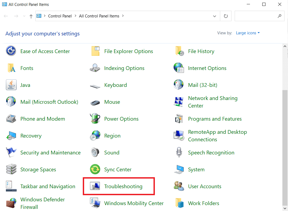The height and width of the screenshot is (211, 288).
Task: Click Control Panel in the breadcrumb path
Action: tap(60, 16)
